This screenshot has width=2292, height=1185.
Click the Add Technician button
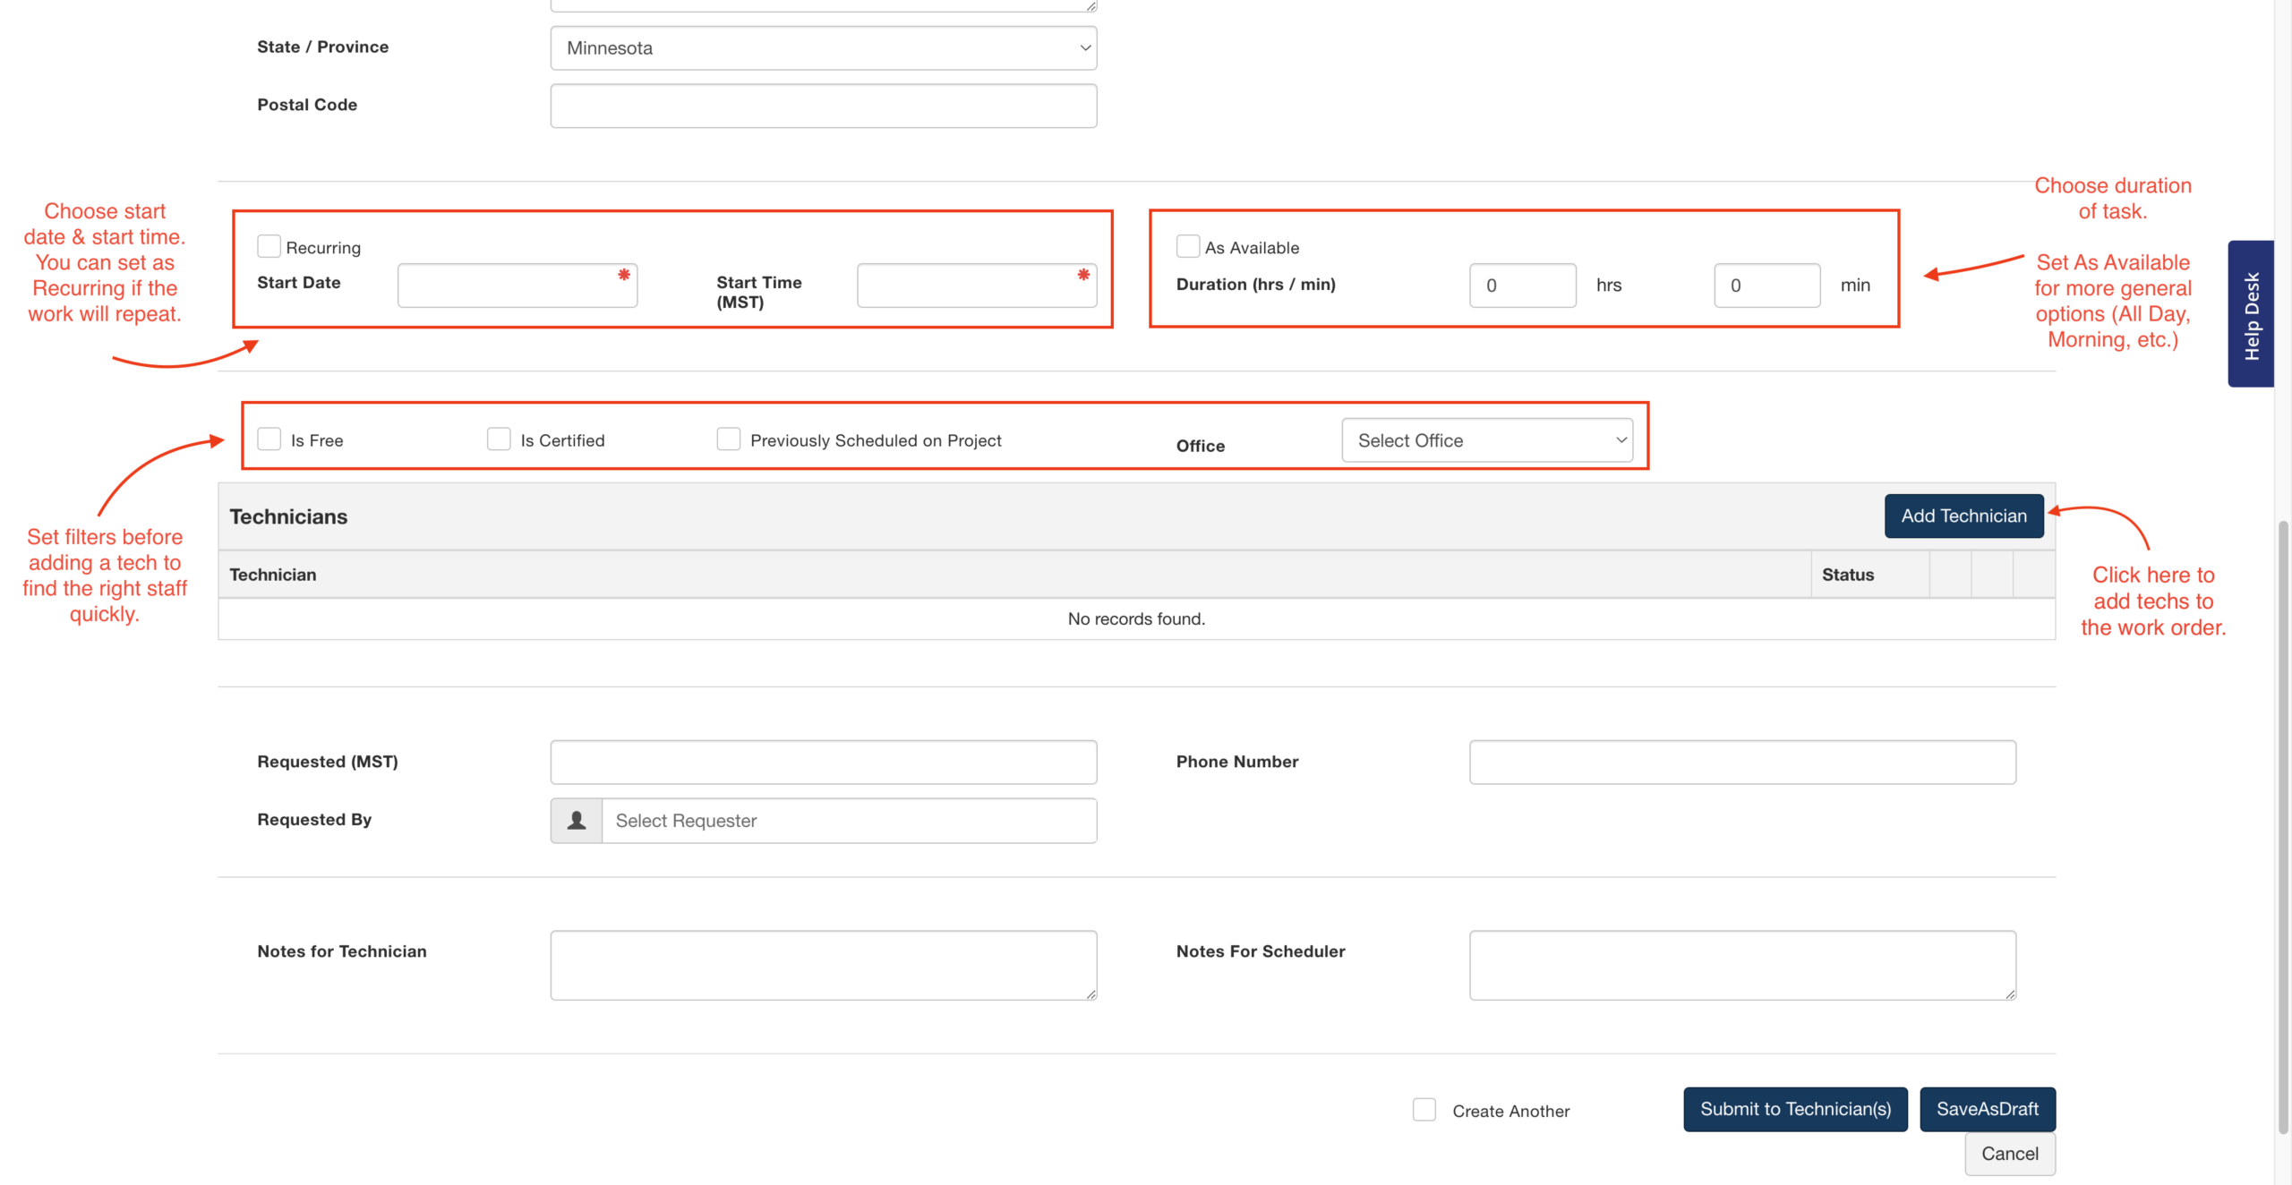1963,516
